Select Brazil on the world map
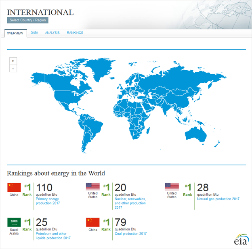The width and height of the screenshot is (252, 249). click(x=93, y=127)
